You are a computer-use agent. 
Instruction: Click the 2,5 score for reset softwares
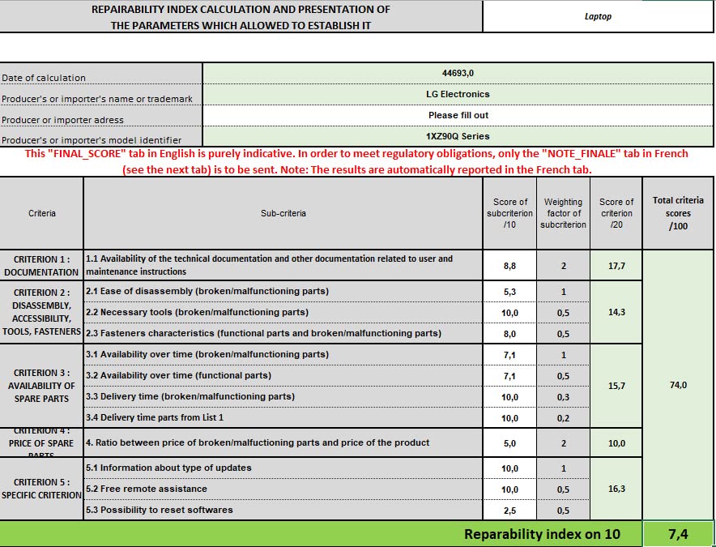509,511
